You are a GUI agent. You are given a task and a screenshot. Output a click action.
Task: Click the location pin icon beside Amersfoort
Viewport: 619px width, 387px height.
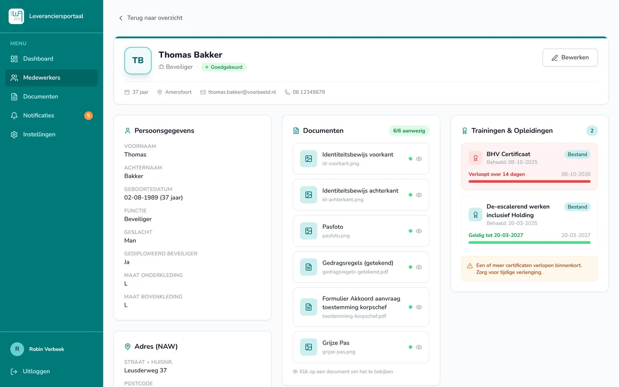click(x=159, y=92)
